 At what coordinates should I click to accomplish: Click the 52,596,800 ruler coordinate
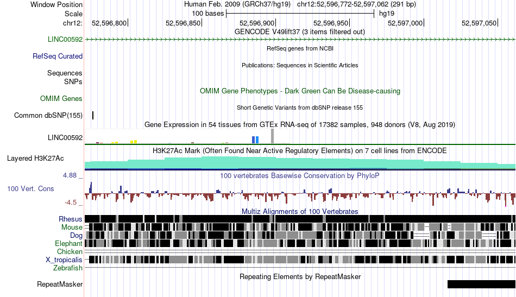click(x=109, y=23)
